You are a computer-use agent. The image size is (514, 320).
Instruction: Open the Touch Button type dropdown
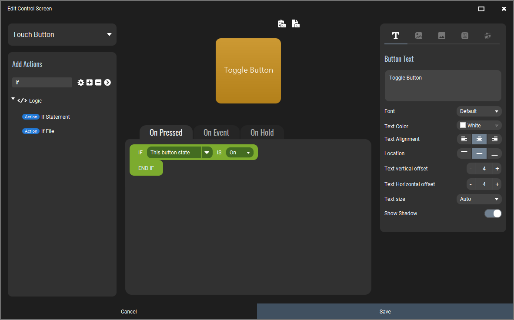click(62, 34)
